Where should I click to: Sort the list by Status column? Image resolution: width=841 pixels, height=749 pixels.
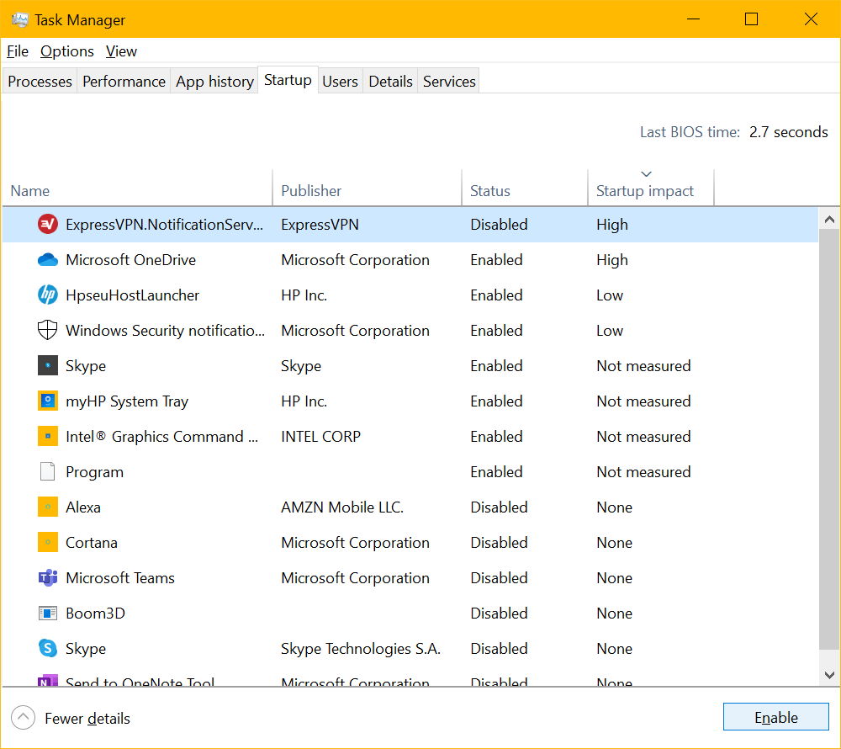[x=490, y=191]
